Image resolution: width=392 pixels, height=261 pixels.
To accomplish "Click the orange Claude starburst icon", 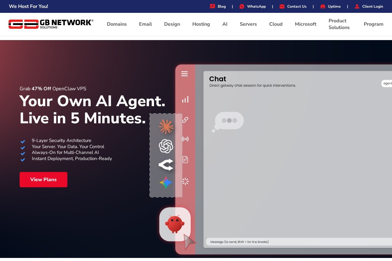I will click(166, 127).
